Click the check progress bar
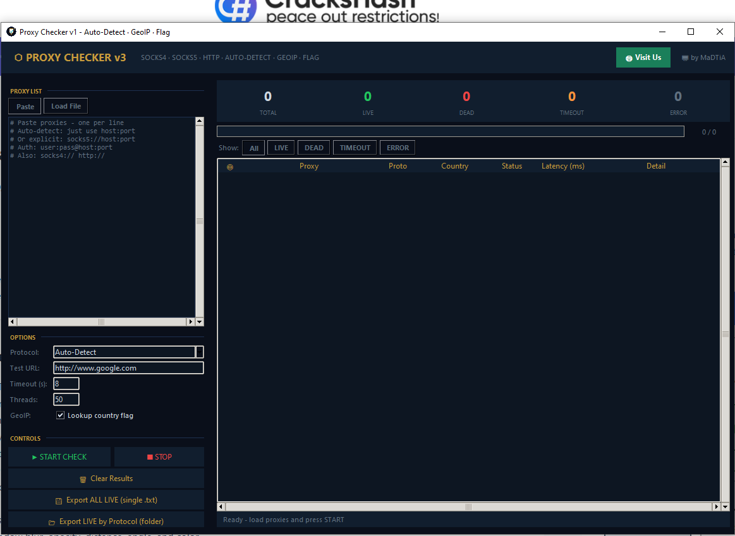This screenshot has height=536, width=735. point(451,131)
